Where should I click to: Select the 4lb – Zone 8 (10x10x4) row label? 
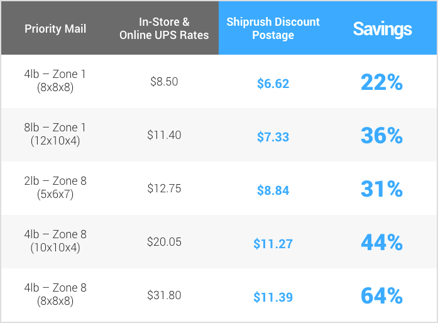[x=55, y=241]
